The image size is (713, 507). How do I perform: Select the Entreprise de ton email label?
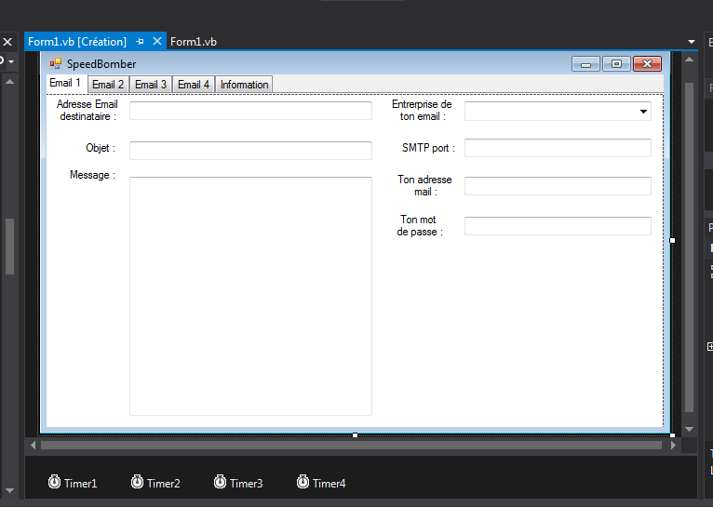422,111
